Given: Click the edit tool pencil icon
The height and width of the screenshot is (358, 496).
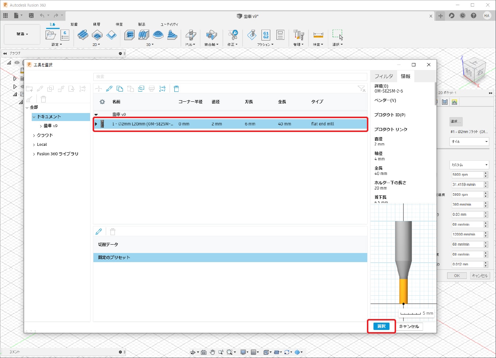Looking at the screenshot, I should 109,89.
